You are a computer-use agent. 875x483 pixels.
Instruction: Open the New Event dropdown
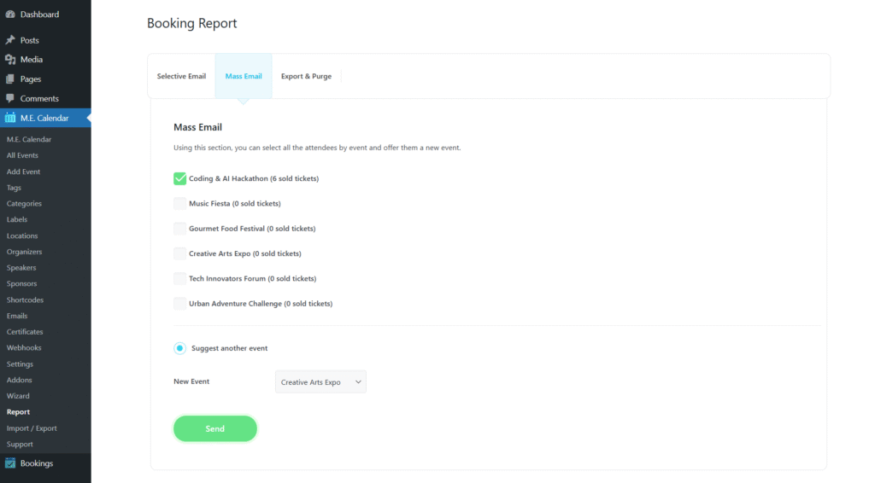pyautogui.click(x=321, y=381)
